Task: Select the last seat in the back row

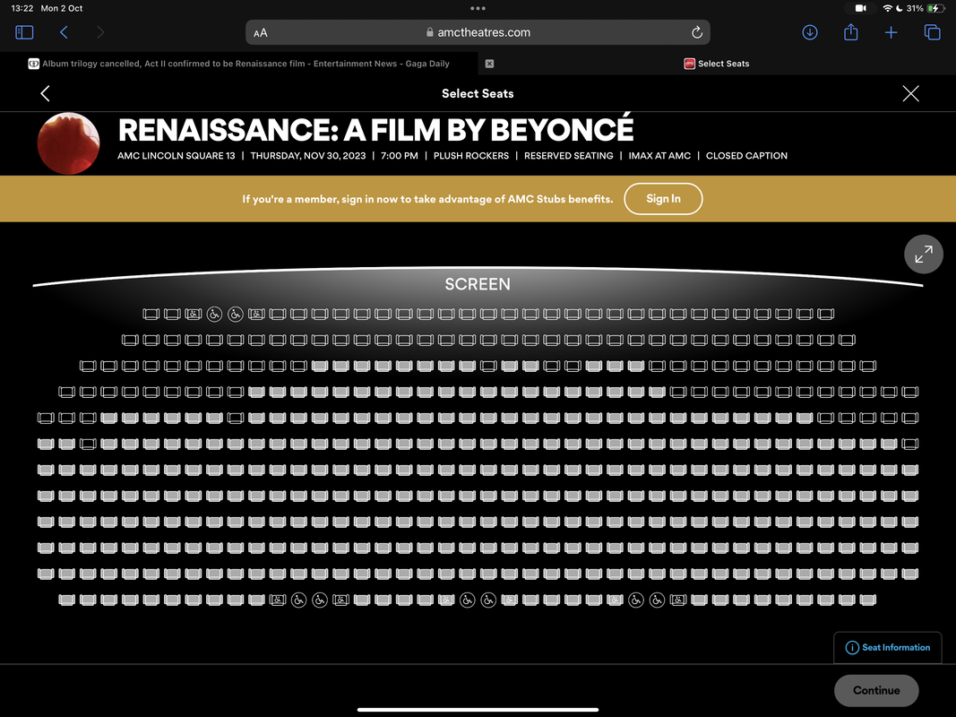Action: coord(867,600)
